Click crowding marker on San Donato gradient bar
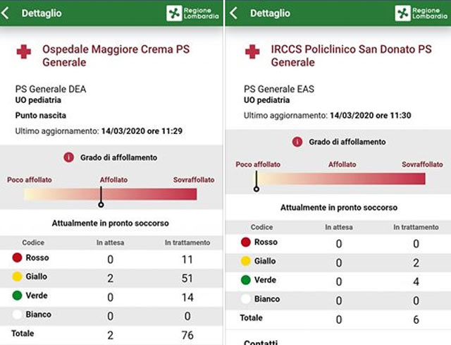 (257, 188)
